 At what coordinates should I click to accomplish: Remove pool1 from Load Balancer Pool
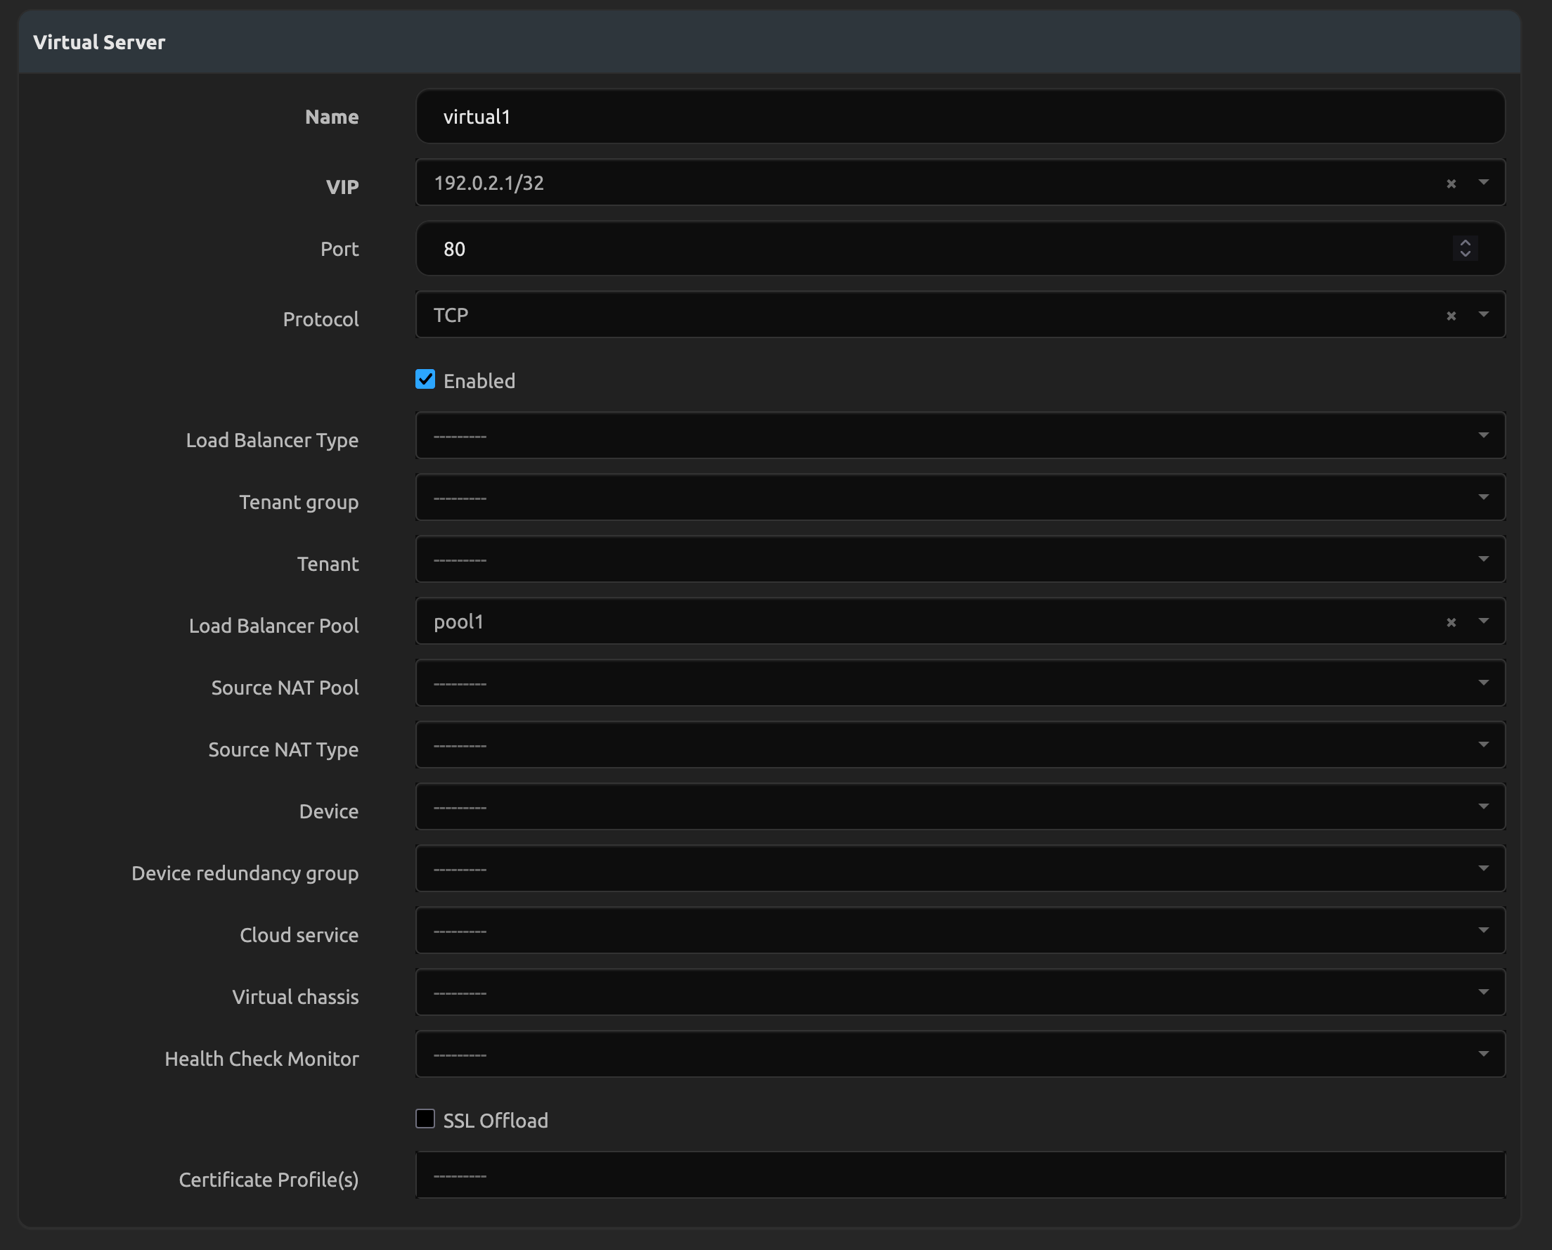(x=1451, y=622)
